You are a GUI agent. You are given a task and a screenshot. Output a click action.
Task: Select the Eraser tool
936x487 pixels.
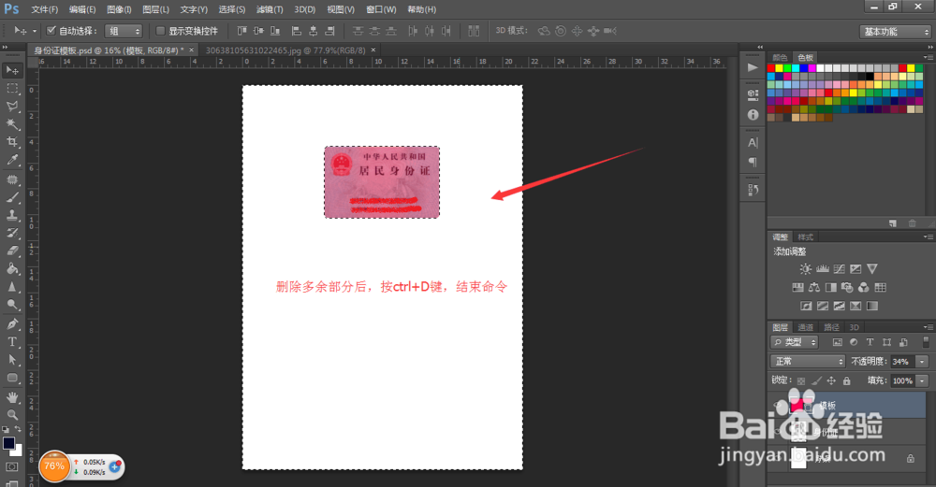[x=12, y=251]
